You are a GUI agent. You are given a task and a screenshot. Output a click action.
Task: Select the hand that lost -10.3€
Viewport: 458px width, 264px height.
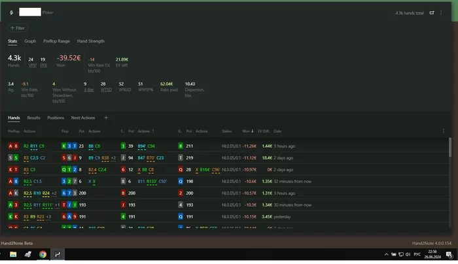pos(224,205)
